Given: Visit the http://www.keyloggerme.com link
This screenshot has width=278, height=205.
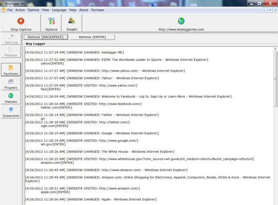Looking at the screenshot, I should [181, 30].
